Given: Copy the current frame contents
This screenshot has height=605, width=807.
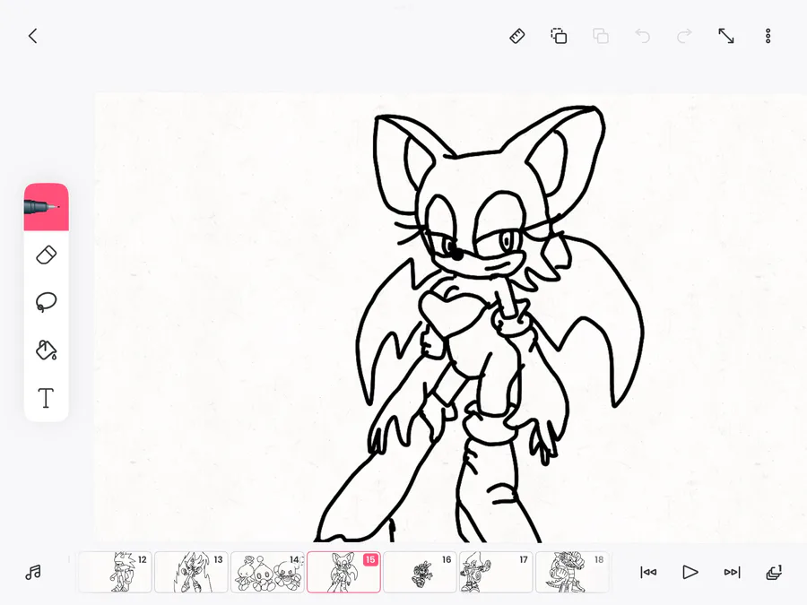Looking at the screenshot, I should (559, 36).
